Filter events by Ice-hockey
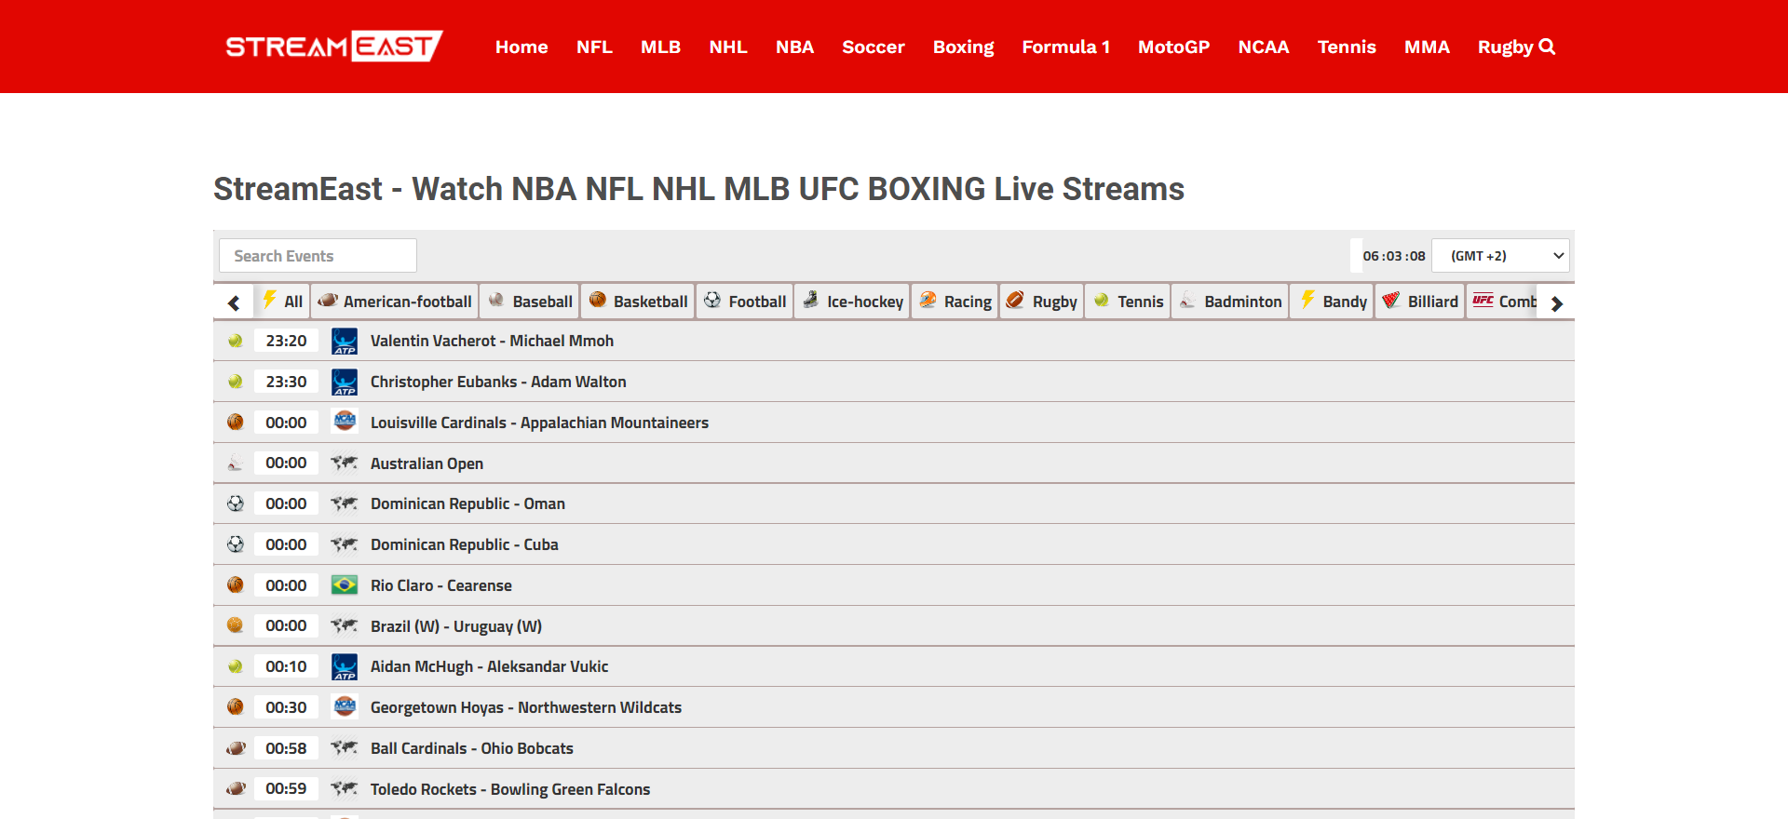This screenshot has height=819, width=1788. click(852, 302)
